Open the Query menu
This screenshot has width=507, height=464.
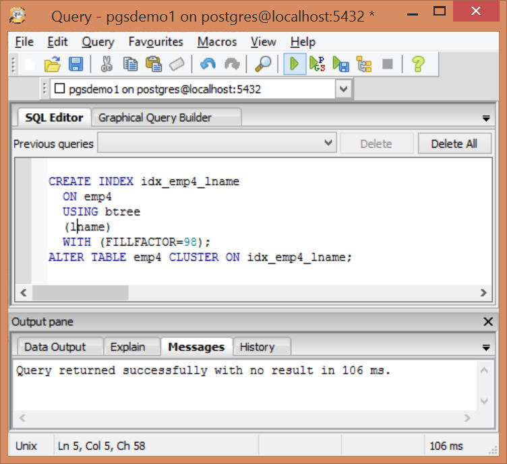pos(98,42)
